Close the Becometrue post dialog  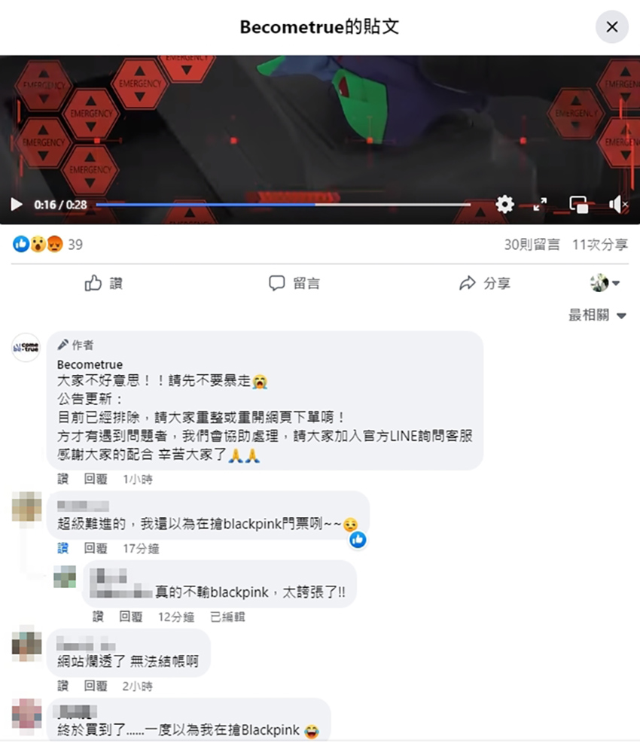point(612,27)
